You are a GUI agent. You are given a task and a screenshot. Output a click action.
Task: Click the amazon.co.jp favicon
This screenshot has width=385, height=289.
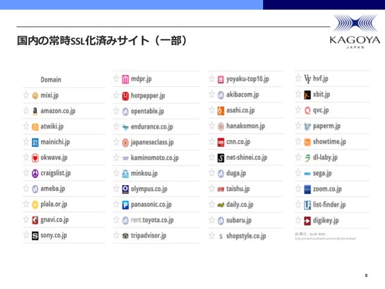35,111
